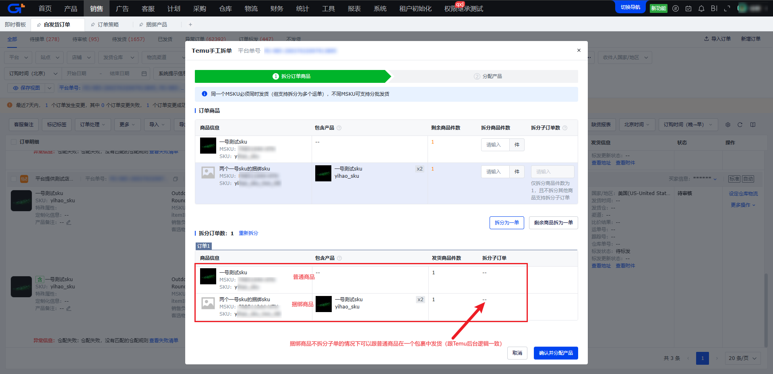Viewport: 773px width, 374px height.
Task: Open the 订购时间 (晚→早) sort dropdown
Action: coord(688,125)
